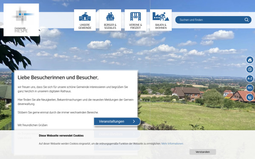Click text 'Diese Webseite verwendet Cookies'
Viewport: 255px width, 159px height.
61,136
